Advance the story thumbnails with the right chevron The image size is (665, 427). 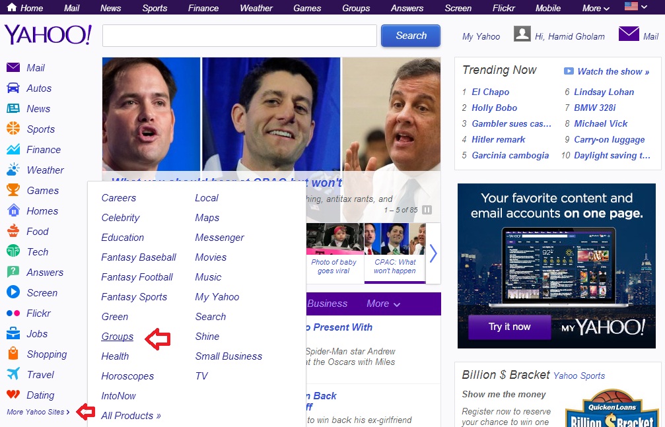click(x=433, y=253)
